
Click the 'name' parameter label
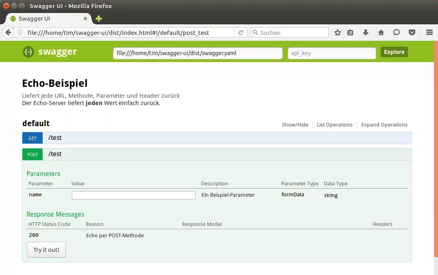[35, 194]
